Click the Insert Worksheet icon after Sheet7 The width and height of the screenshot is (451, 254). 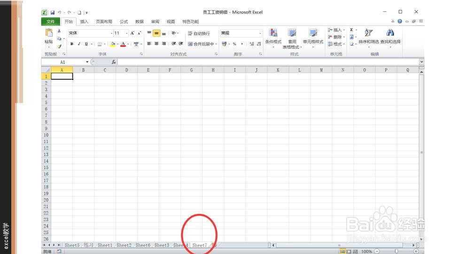click(x=213, y=245)
